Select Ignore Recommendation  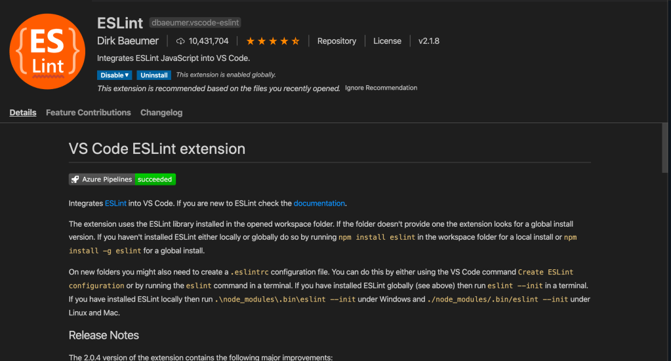pyautogui.click(x=381, y=88)
